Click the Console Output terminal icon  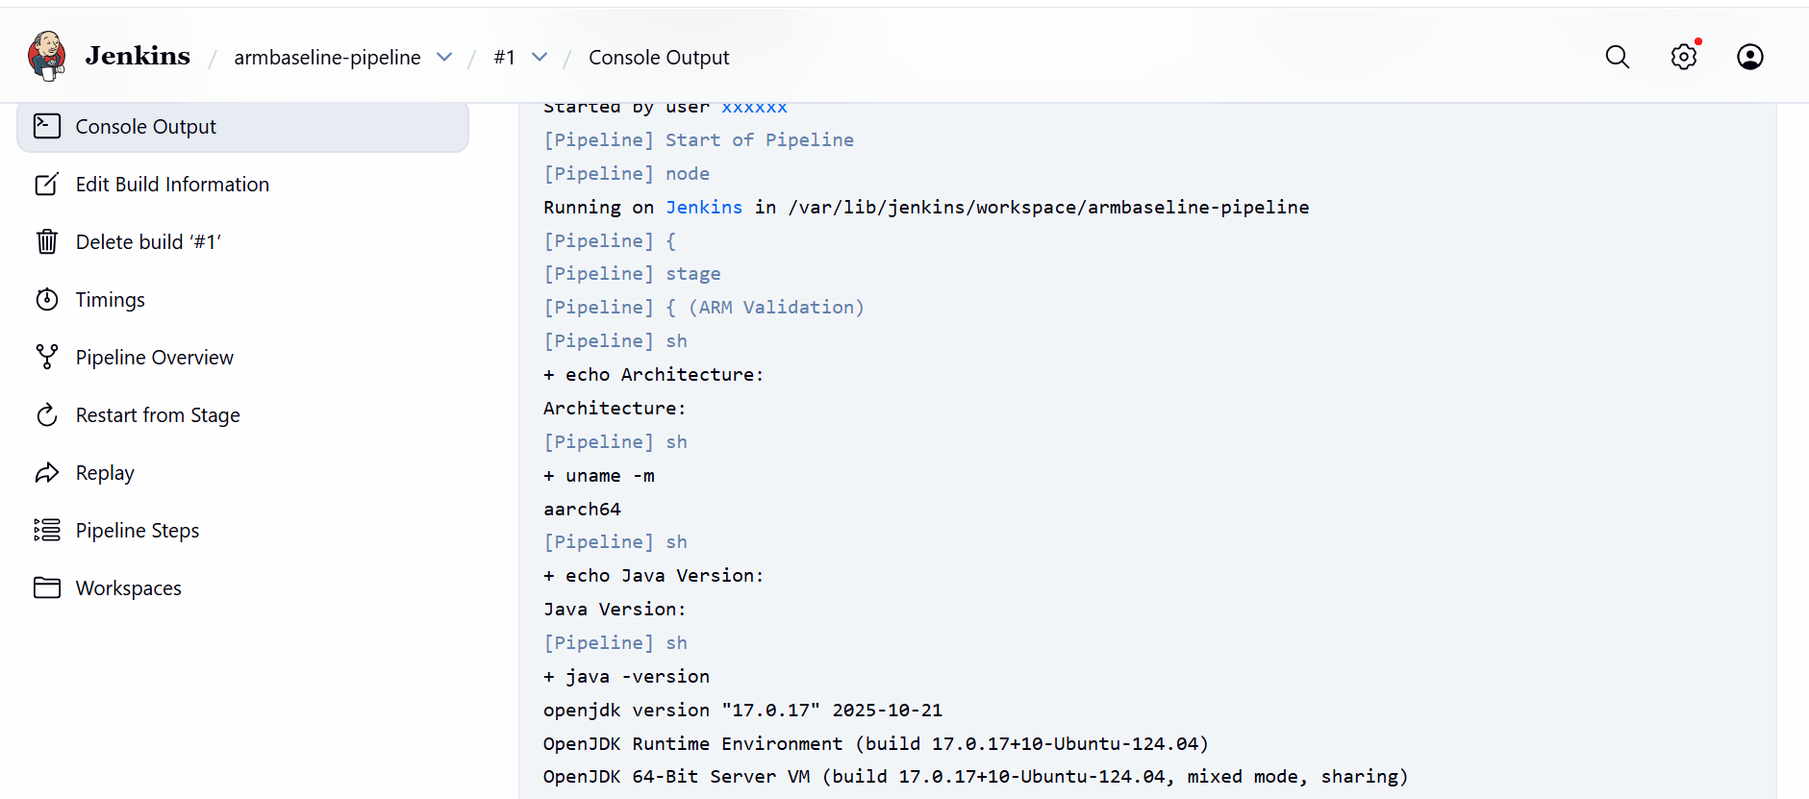(x=47, y=126)
